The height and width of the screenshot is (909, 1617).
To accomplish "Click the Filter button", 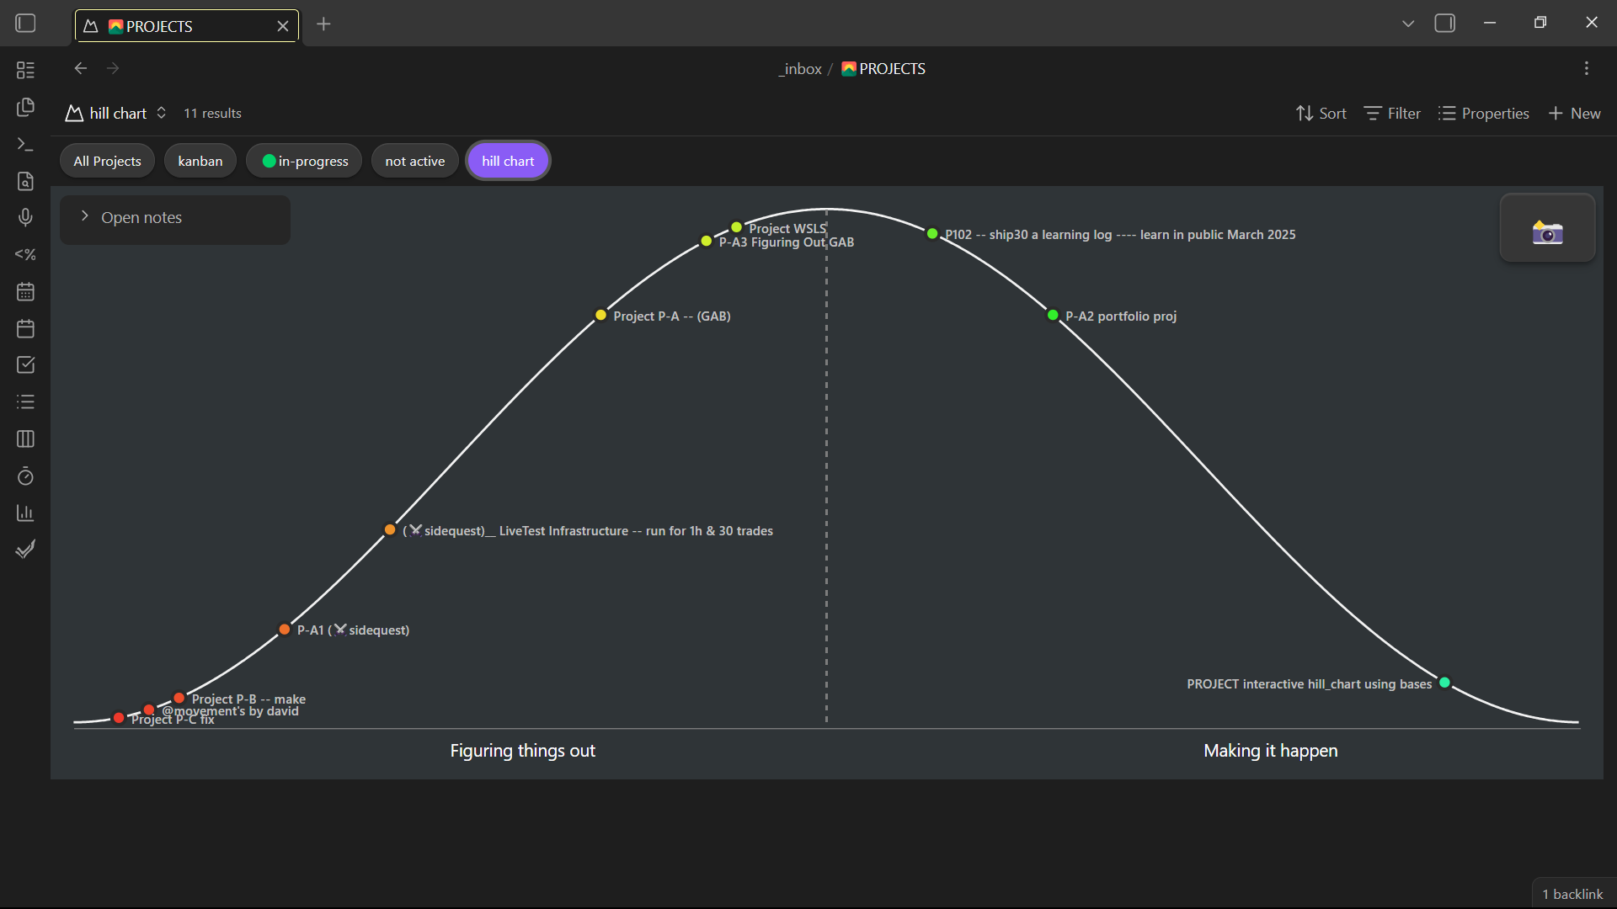I will point(1392,113).
